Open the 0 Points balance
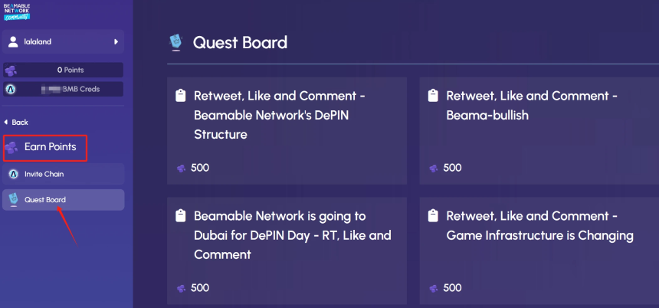 70,70
